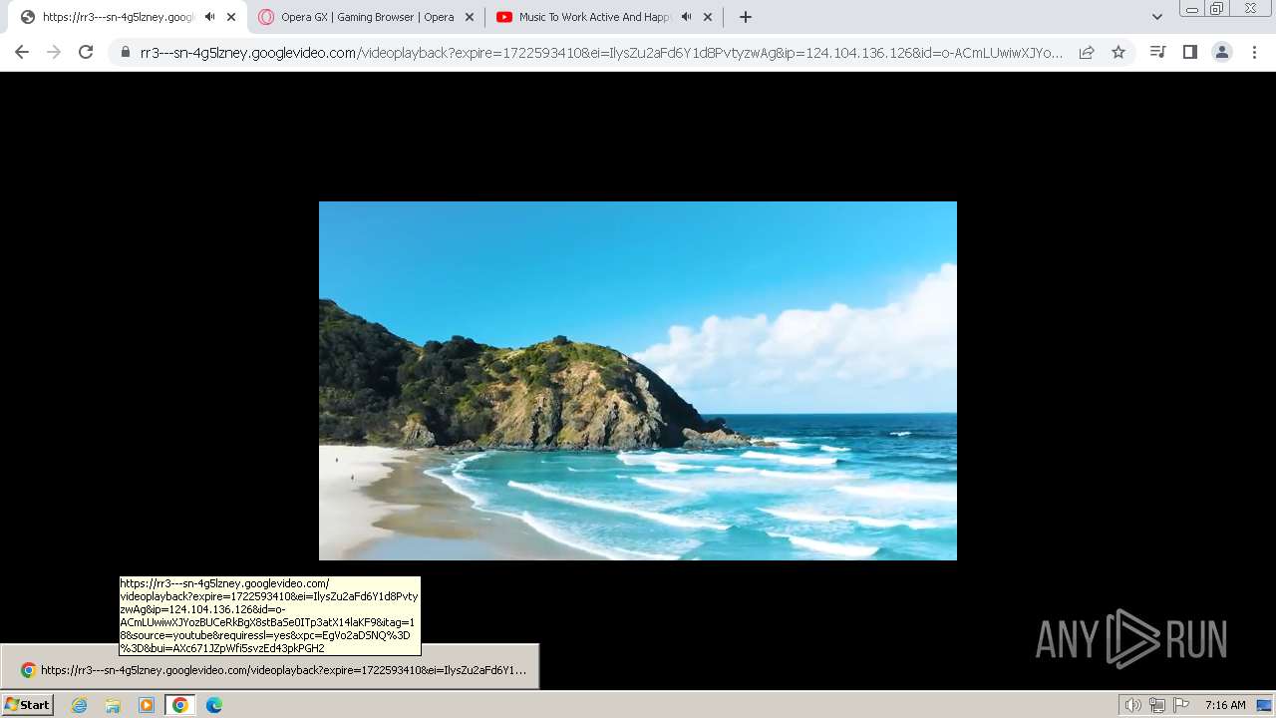This screenshot has width=1276, height=718.
Task: Bookmark this tab with the star icon
Action: (1118, 52)
